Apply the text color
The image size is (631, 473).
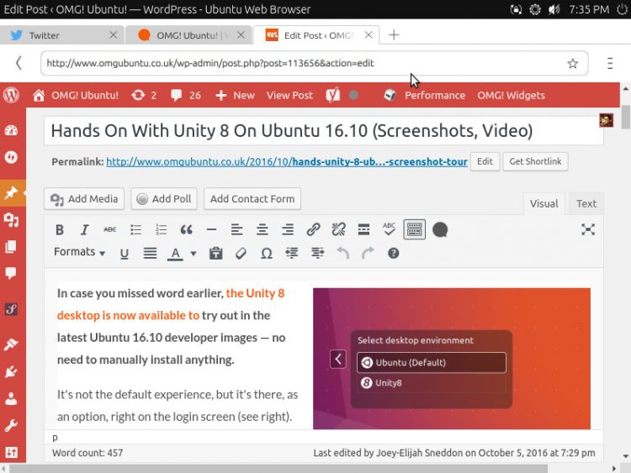[175, 254]
